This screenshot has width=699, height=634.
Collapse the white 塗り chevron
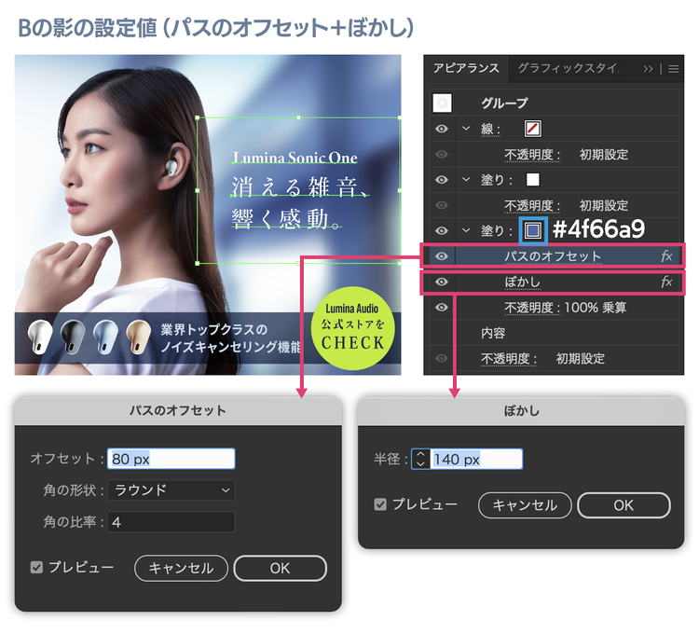[466, 179]
